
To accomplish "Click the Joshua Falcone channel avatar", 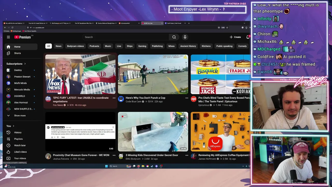I will [48, 156].
